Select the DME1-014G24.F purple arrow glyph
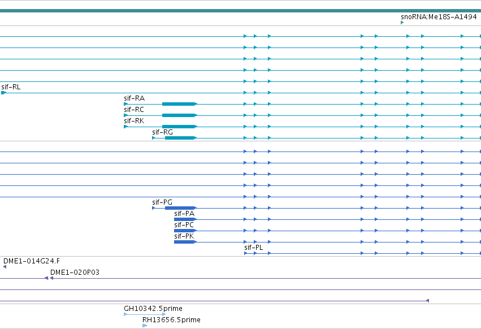The image size is (481, 329). click(x=5, y=267)
